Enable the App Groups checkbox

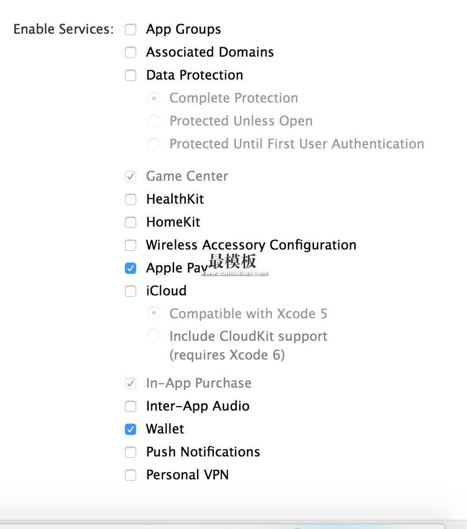click(131, 29)
